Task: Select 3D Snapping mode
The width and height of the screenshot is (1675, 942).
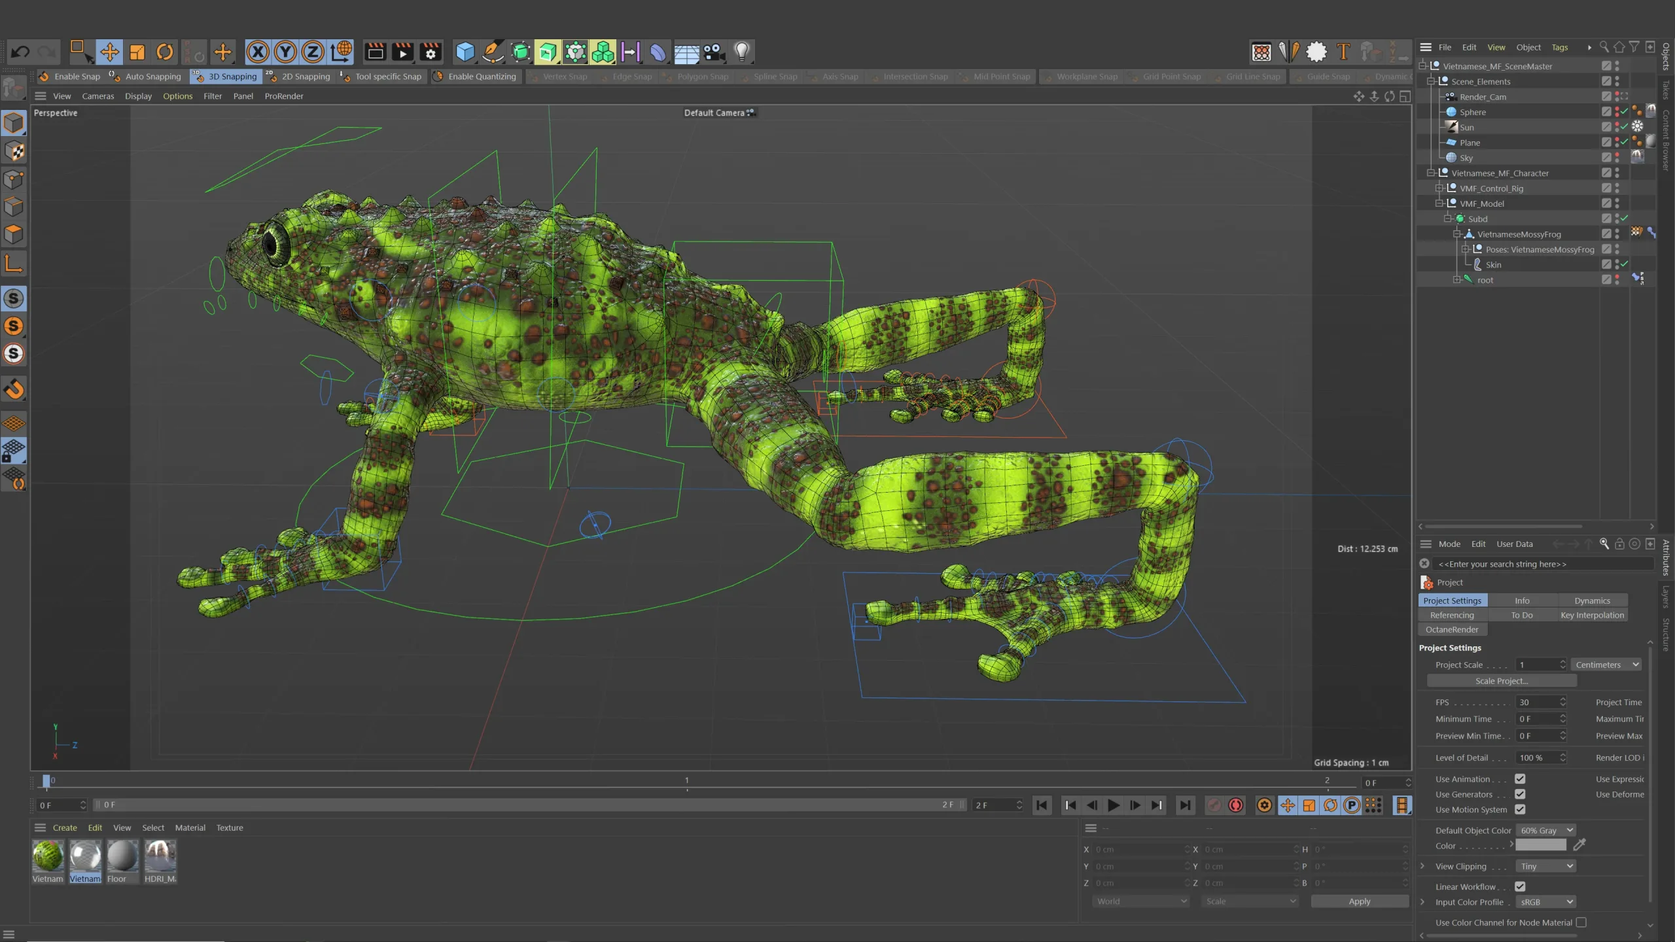Action: point(226,77)
